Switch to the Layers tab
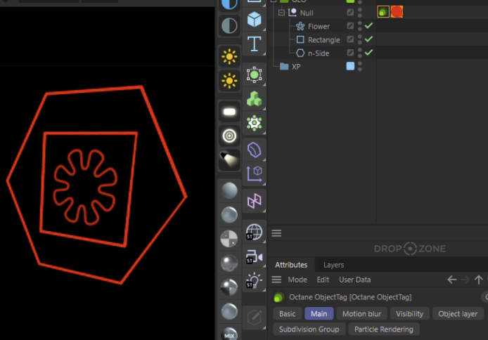The image size is (488, 340). click(333, 265)
